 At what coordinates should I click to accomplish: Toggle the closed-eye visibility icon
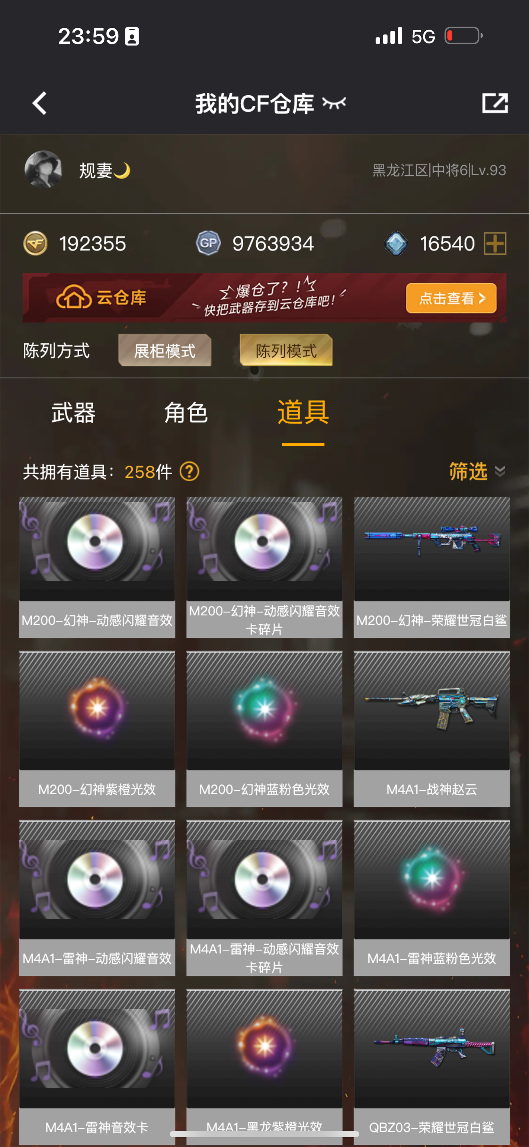click(334, 103)
